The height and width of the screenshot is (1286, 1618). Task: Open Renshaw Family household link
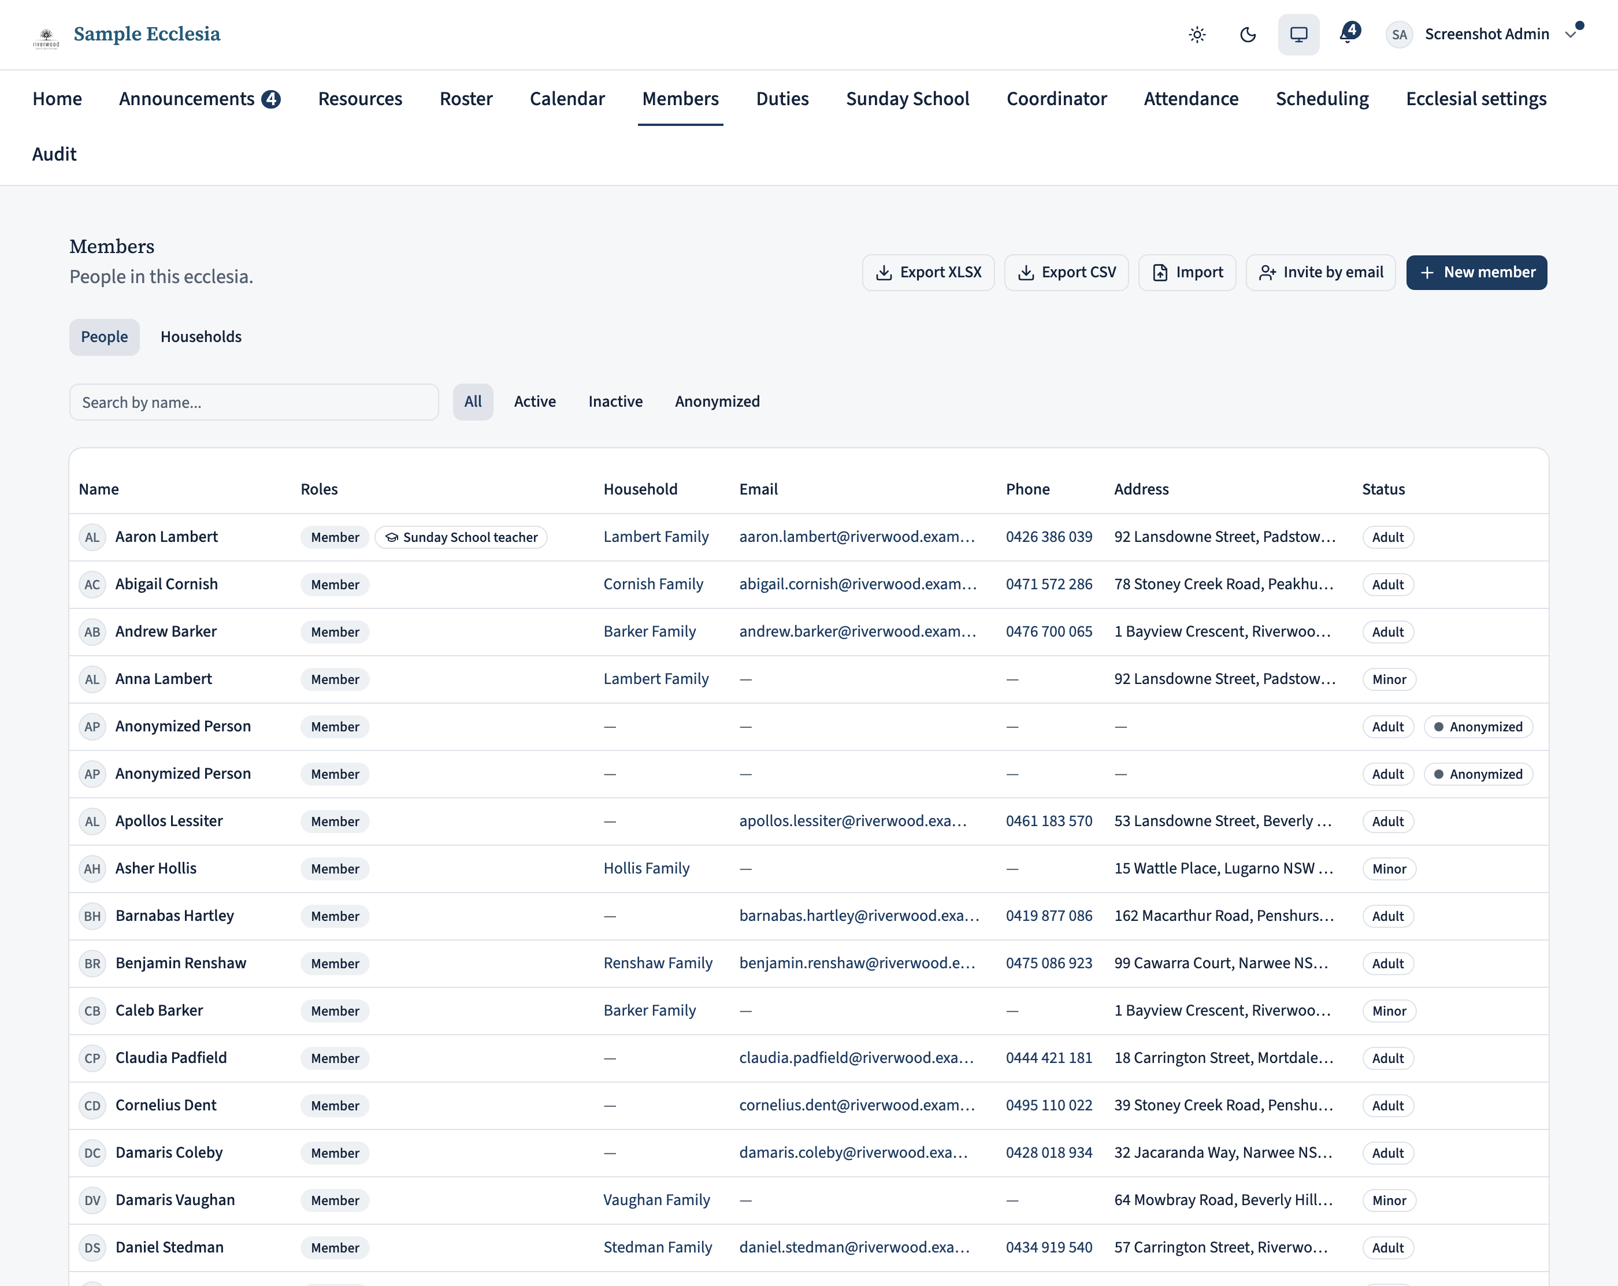(658, 962)
